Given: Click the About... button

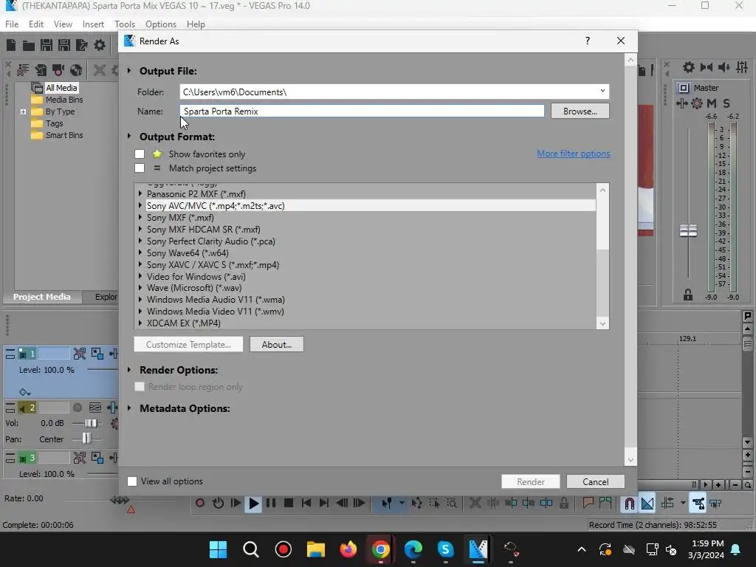Looking at the screenshot, I should (x=277, y=344).
